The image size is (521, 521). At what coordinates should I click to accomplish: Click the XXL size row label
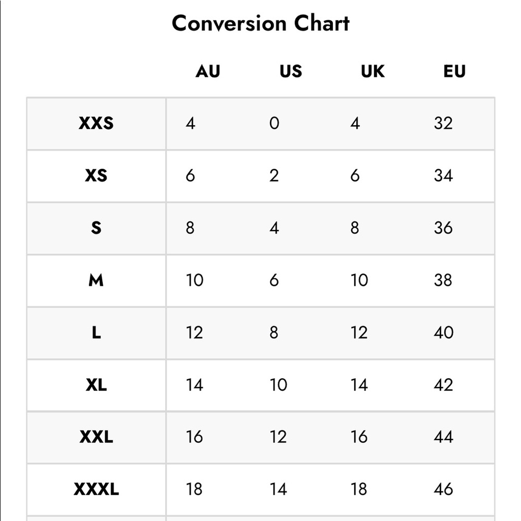tap(96, 437)
